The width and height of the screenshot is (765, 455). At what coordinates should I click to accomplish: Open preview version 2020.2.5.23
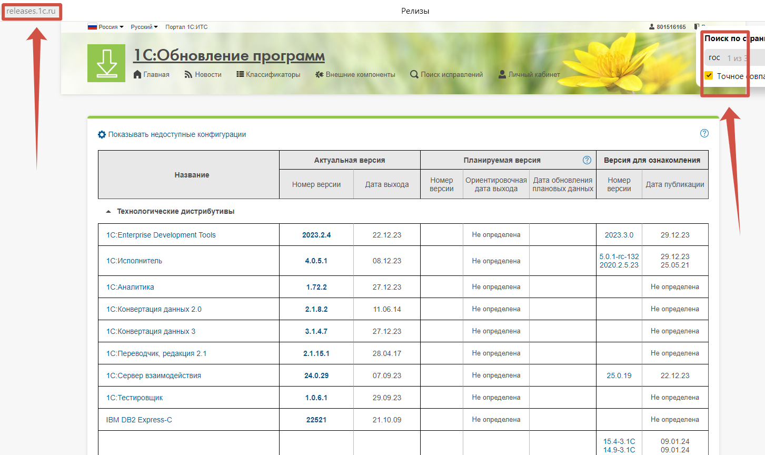[x=619, y=265]
